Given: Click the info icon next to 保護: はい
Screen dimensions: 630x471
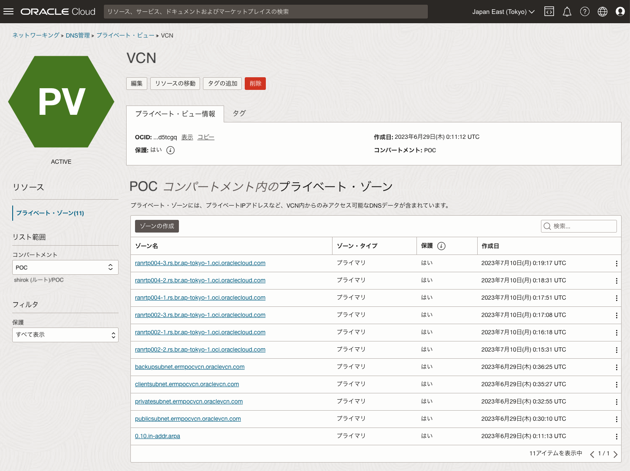Looking at the screenshot, I should (x=170, y=150).
